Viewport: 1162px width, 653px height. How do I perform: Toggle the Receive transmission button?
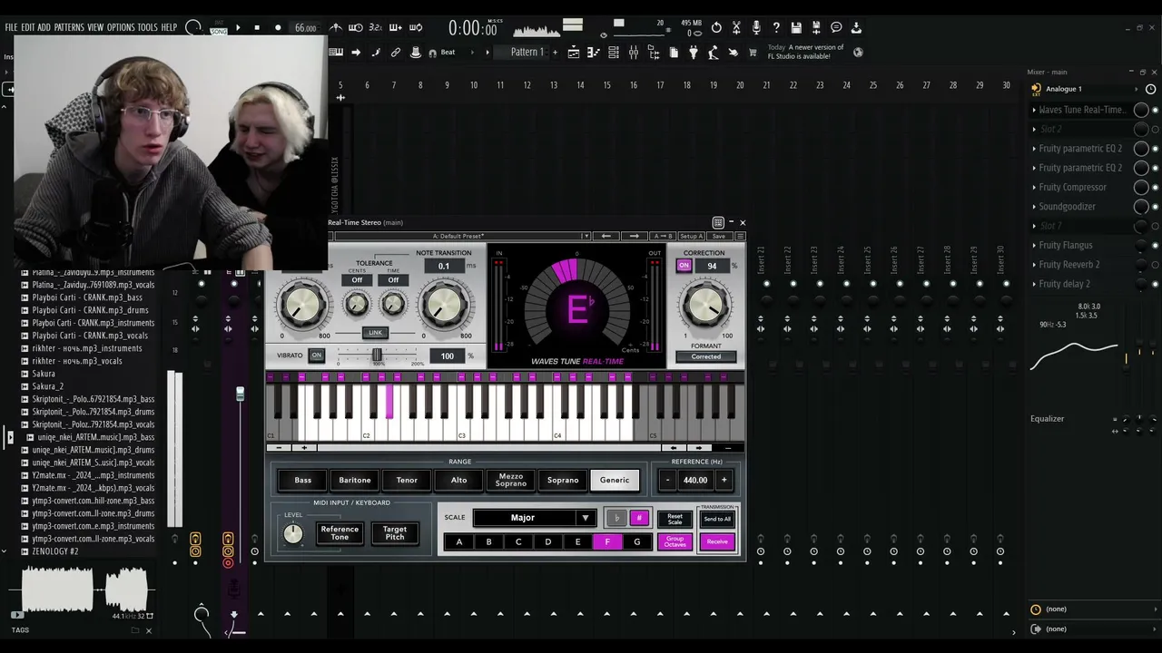[x=717, y=541]
